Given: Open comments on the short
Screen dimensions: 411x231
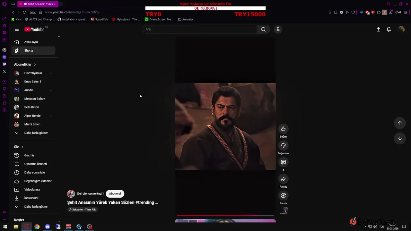Looking at the screenshot, I should [x=283, y=162].
